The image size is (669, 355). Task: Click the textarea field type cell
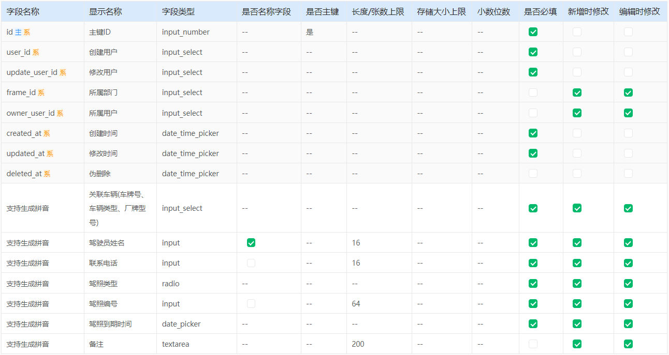coord(176,344)
